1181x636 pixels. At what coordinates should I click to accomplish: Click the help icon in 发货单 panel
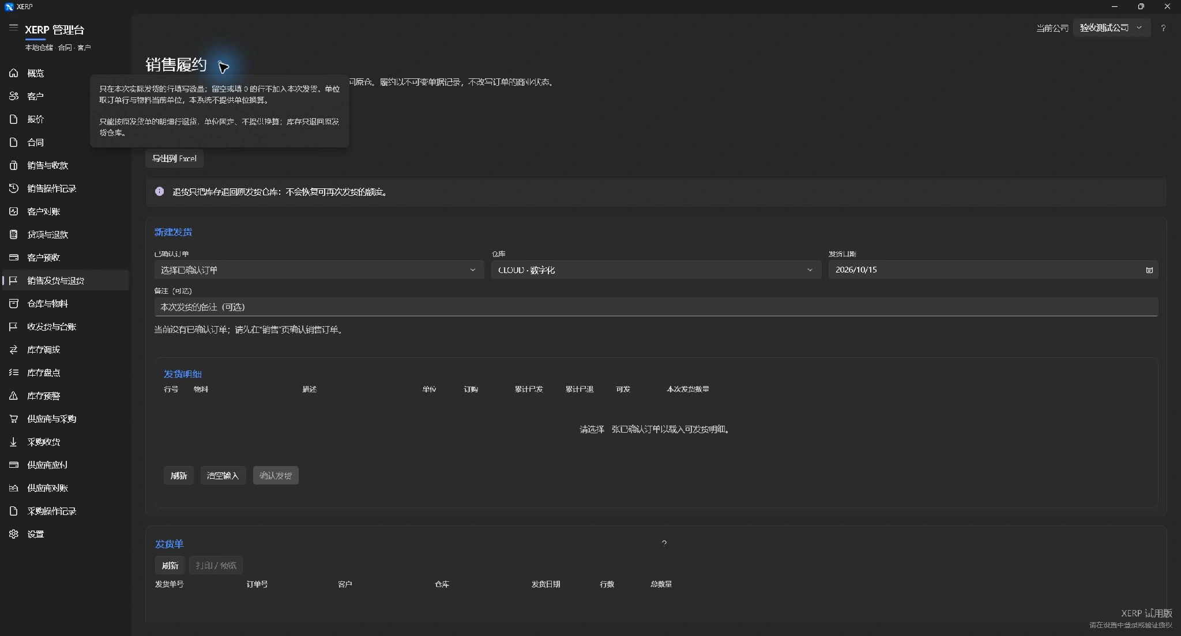664,543
